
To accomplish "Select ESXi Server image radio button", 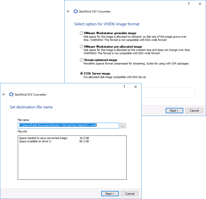I will point(82,73).
